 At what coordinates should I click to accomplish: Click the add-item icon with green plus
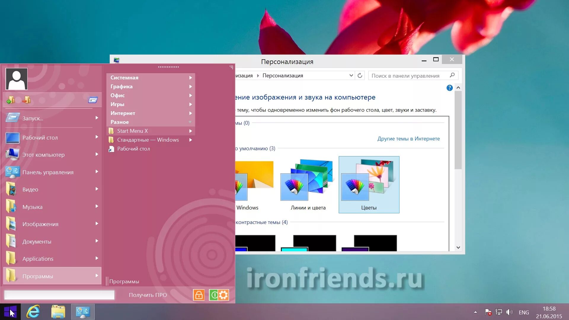pyautogui.click(x=11, y=100)
